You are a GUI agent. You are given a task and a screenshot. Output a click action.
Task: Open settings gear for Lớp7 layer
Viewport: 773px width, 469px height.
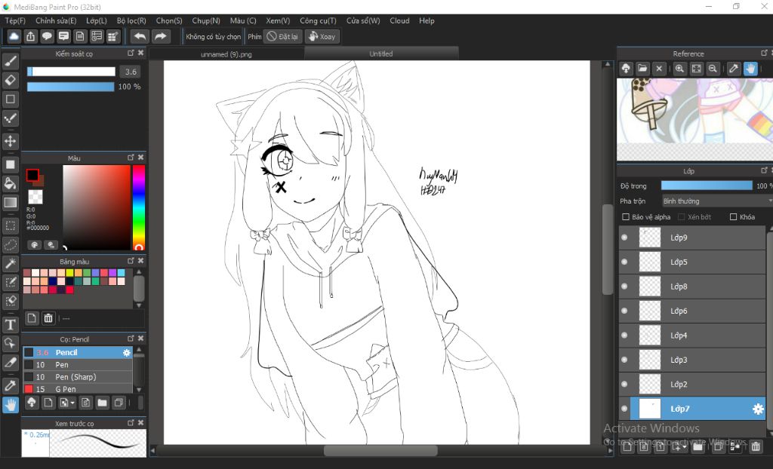(758, 409)
